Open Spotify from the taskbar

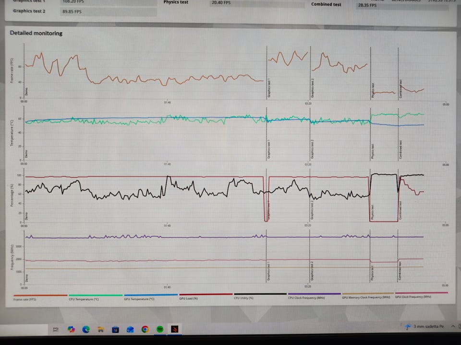160,329
